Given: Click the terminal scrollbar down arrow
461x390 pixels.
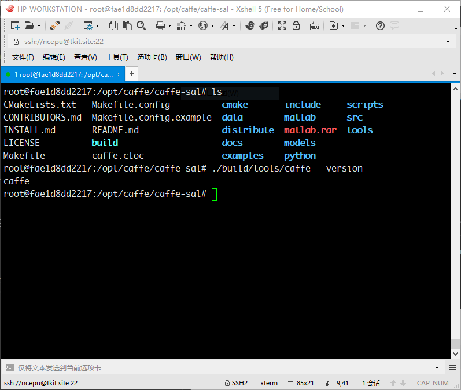Looking at the screenshot, I should 455,353.
